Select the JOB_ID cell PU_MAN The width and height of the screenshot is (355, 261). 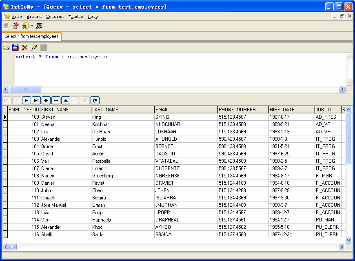click(328, 220)
